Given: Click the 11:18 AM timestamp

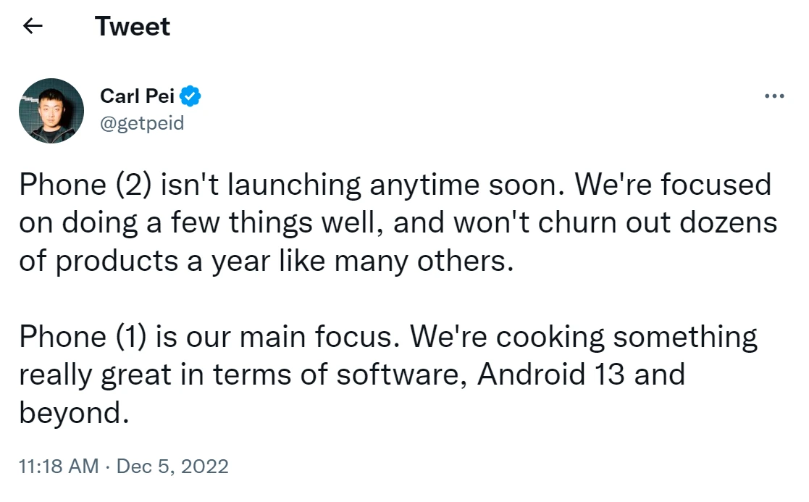Looking at the screenshot, I should point(59,467).
